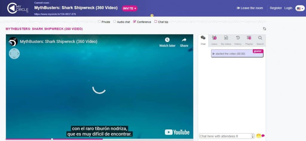
Task: Click the Share arrow icon on video
Action: point(184,40)
